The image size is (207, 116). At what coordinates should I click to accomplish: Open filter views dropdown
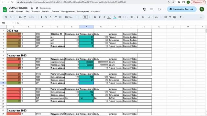175,17
